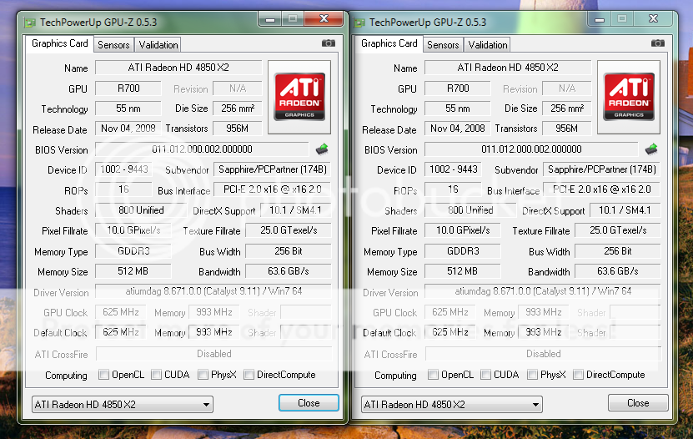Image resolution: width=693 pixels, height=439 pixels.
Task: Click Name field in left window
Action: point(178,68)
